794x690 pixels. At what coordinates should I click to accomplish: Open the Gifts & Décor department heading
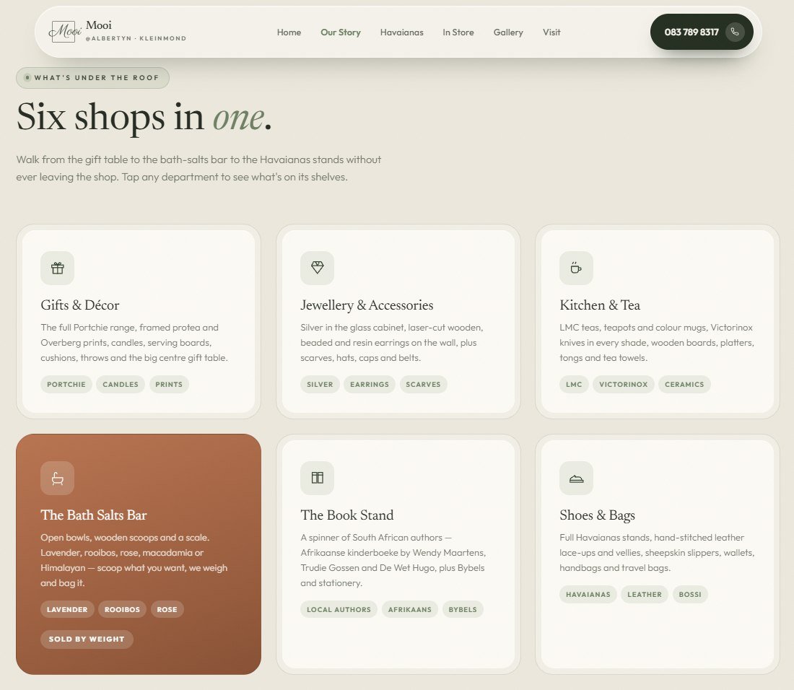[80, 305]
